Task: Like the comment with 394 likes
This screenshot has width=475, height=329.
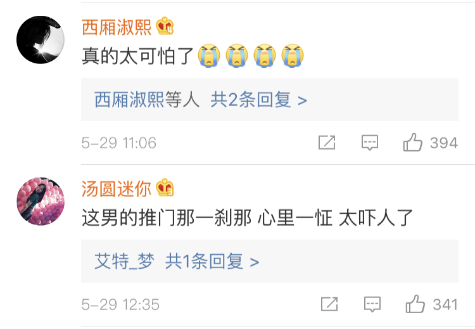Action: point(412,142)
